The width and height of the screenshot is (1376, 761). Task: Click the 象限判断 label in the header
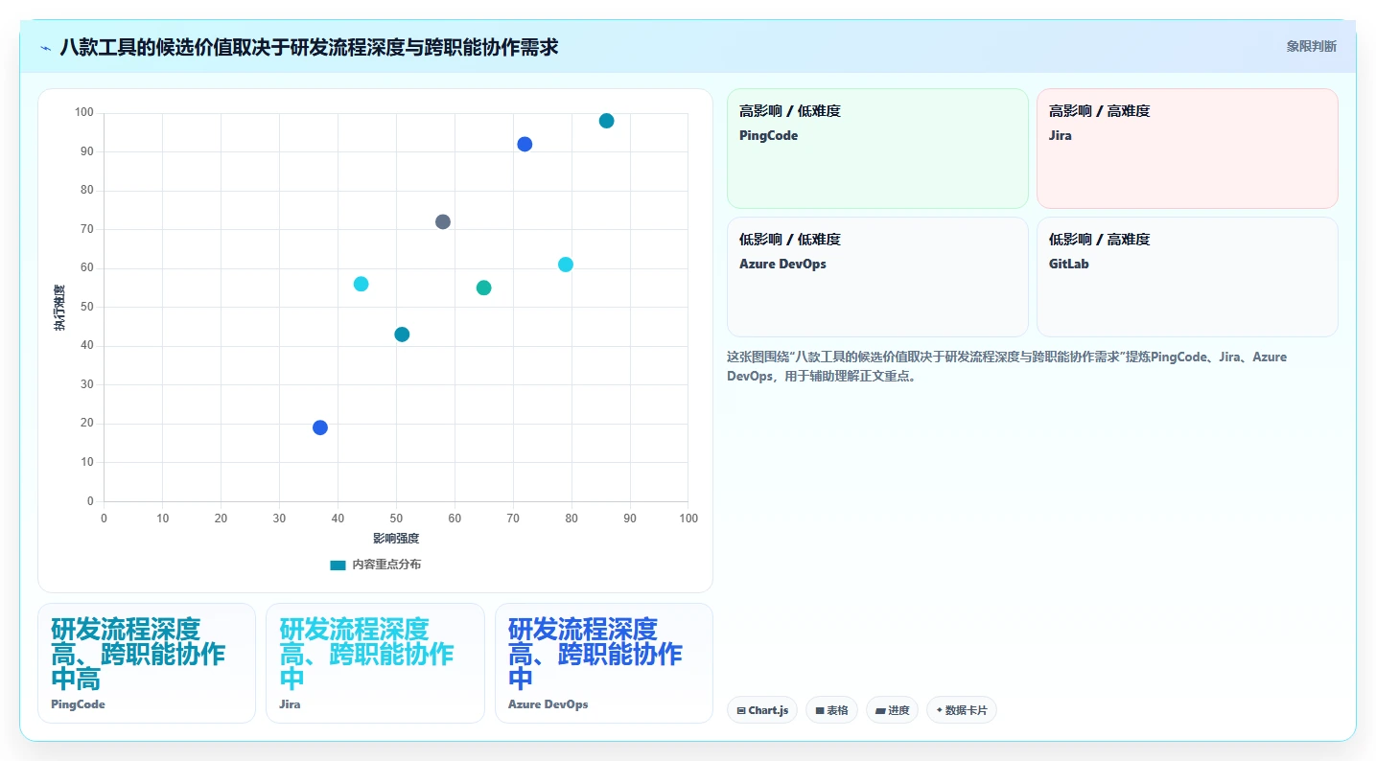click(x=1311, y=47)
